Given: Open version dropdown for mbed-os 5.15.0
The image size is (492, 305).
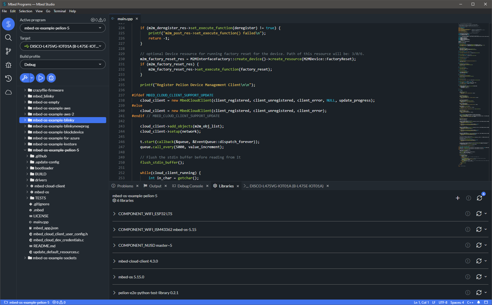Looking at the screenshot, I should 486,277.
